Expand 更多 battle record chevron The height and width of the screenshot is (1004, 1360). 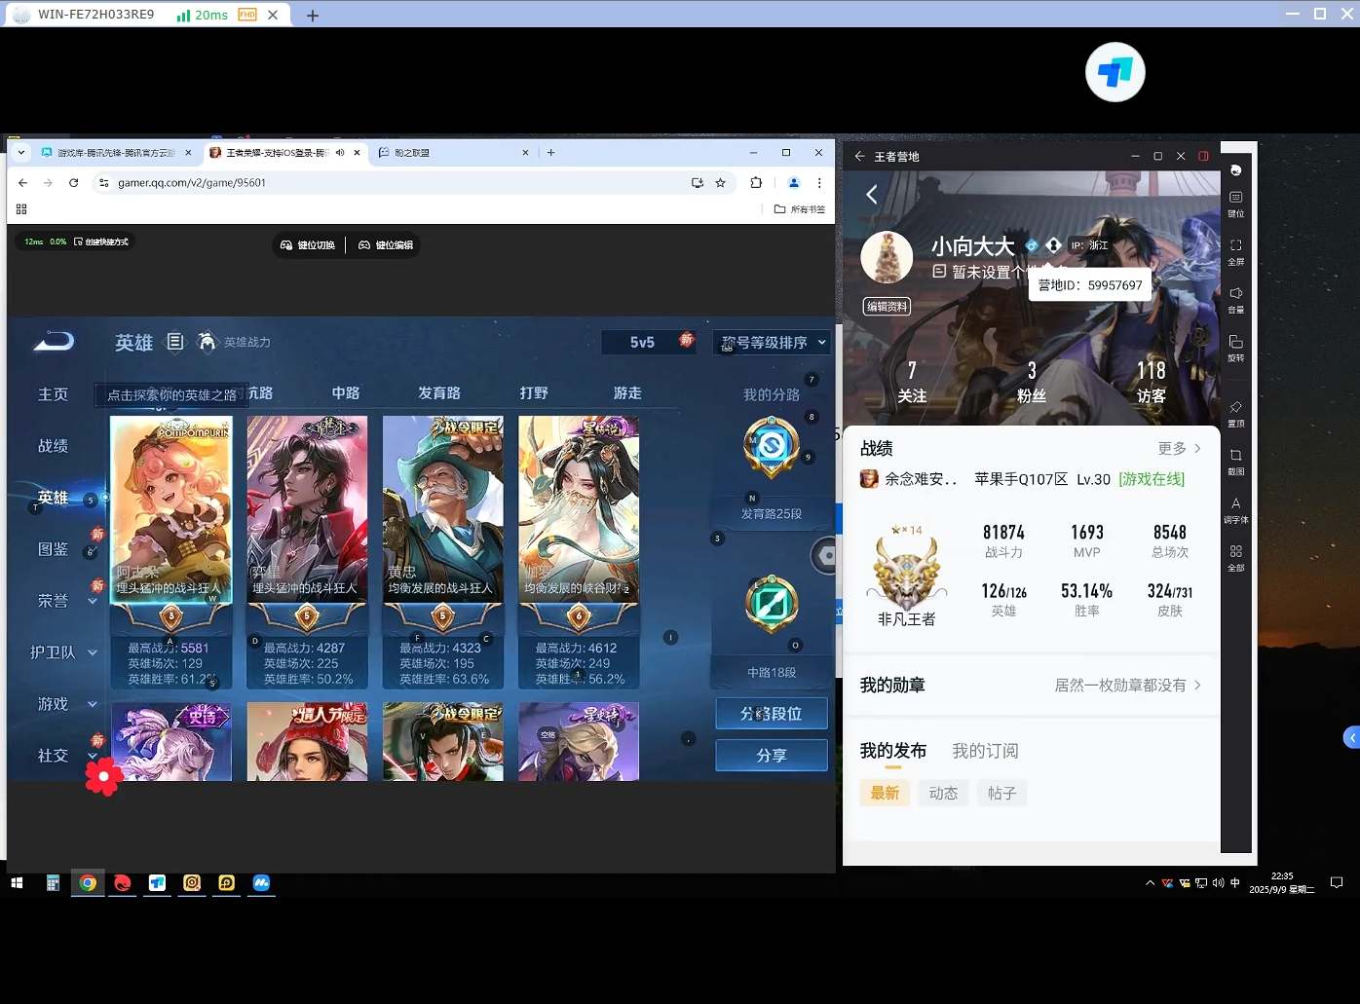pyautogui.click(x=1197, y=448)
